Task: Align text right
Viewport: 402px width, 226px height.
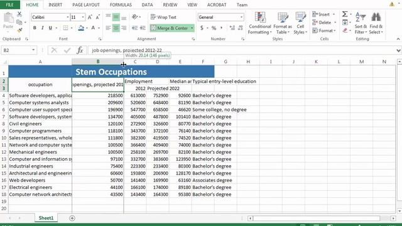Action: pos(124,28)
